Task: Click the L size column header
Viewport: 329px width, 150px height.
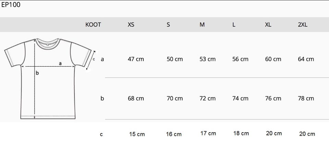Action: tap(234, 25)
